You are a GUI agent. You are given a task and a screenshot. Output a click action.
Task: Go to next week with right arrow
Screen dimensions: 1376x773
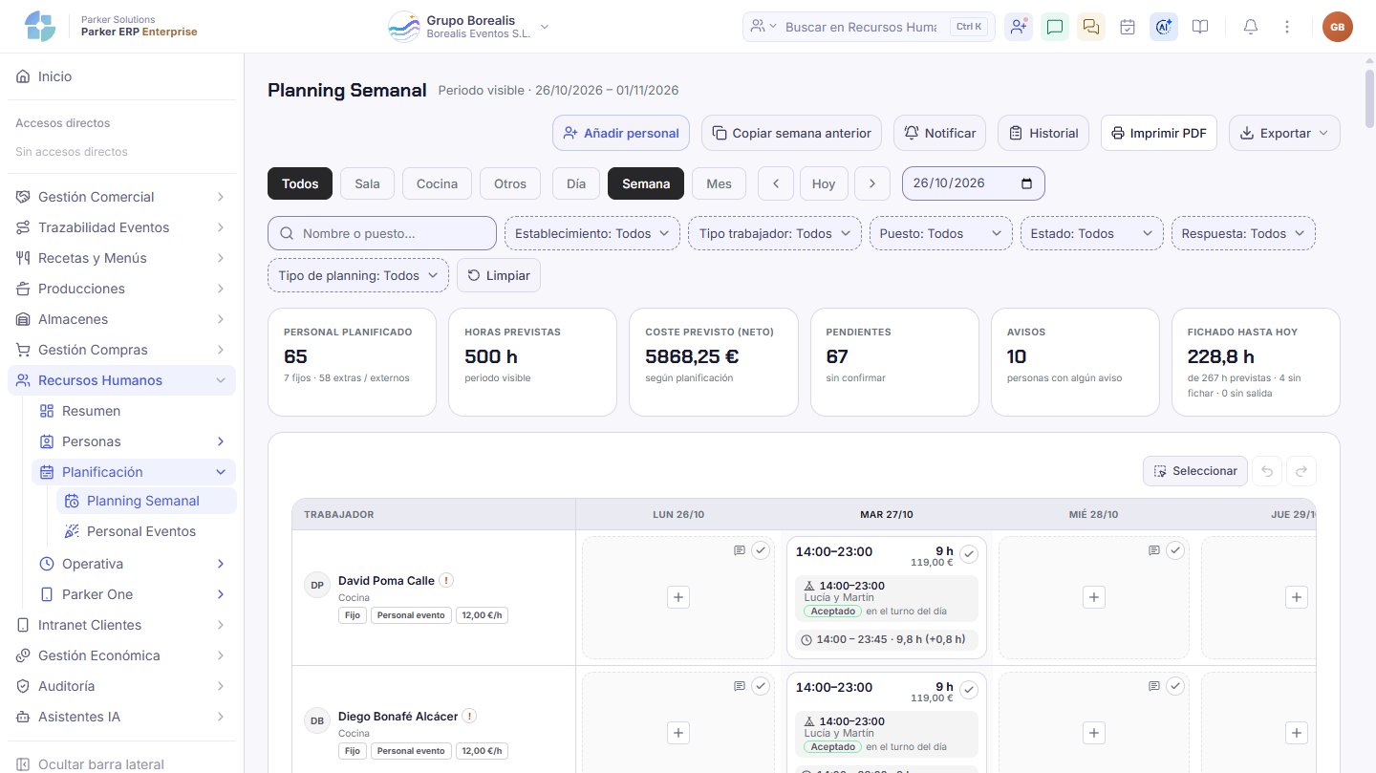[x=872, y=183]
